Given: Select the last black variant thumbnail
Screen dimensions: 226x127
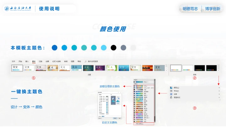Looking at the screenshot, I should coord(211,68).
